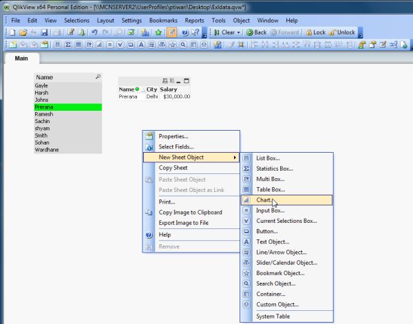Create Bookmark Object via toolbar star icon
The image size is (413, 324).
click(x=173, y=45)
